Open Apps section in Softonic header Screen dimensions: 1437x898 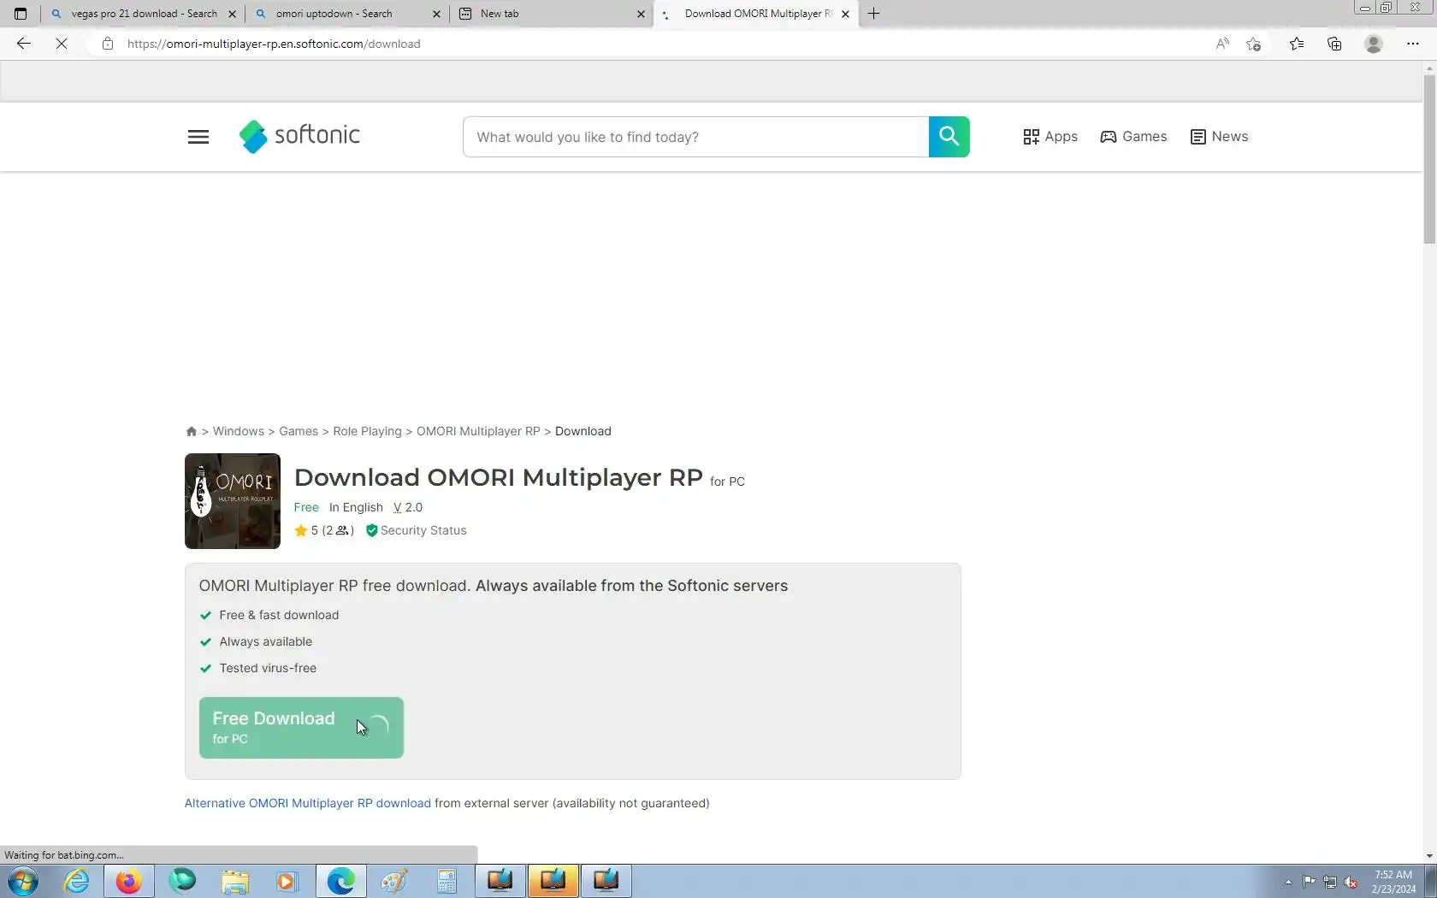1050,137
